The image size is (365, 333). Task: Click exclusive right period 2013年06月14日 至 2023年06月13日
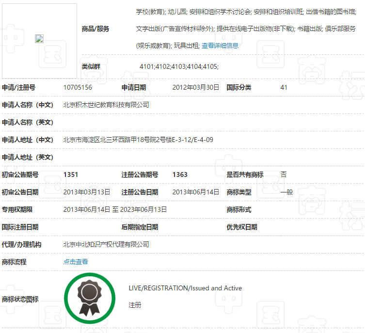click(115, 209)
